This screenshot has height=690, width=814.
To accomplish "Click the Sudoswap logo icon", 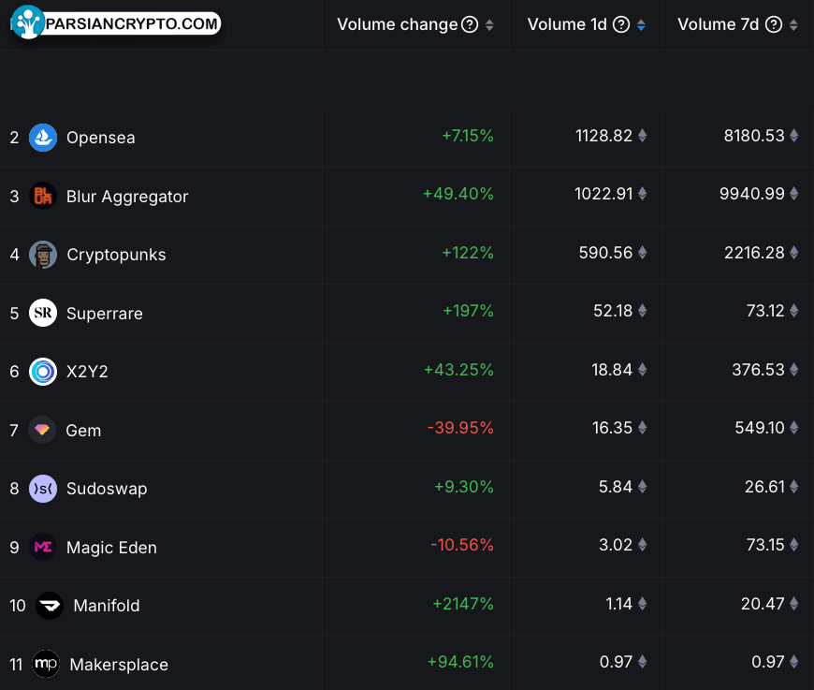I will tap(43, 489).
